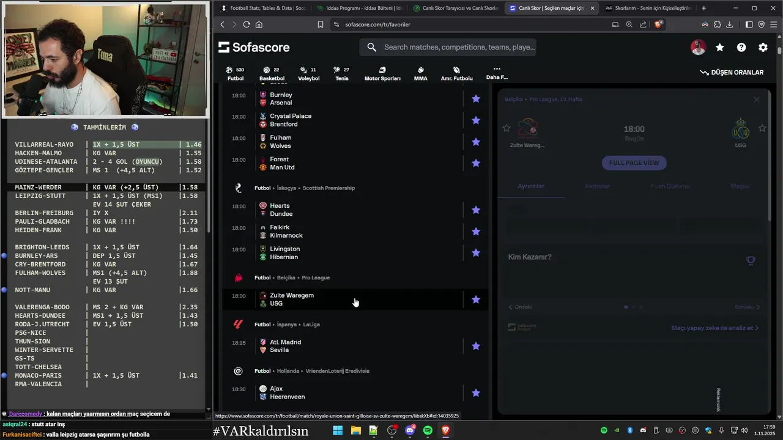This screenshot has height=440, width=783.
Task: Open Discord from the taskbar
Action: (410, 430)
